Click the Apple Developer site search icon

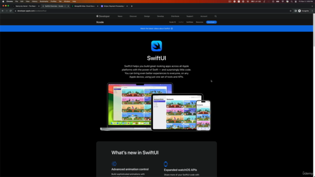click(216, 16)
